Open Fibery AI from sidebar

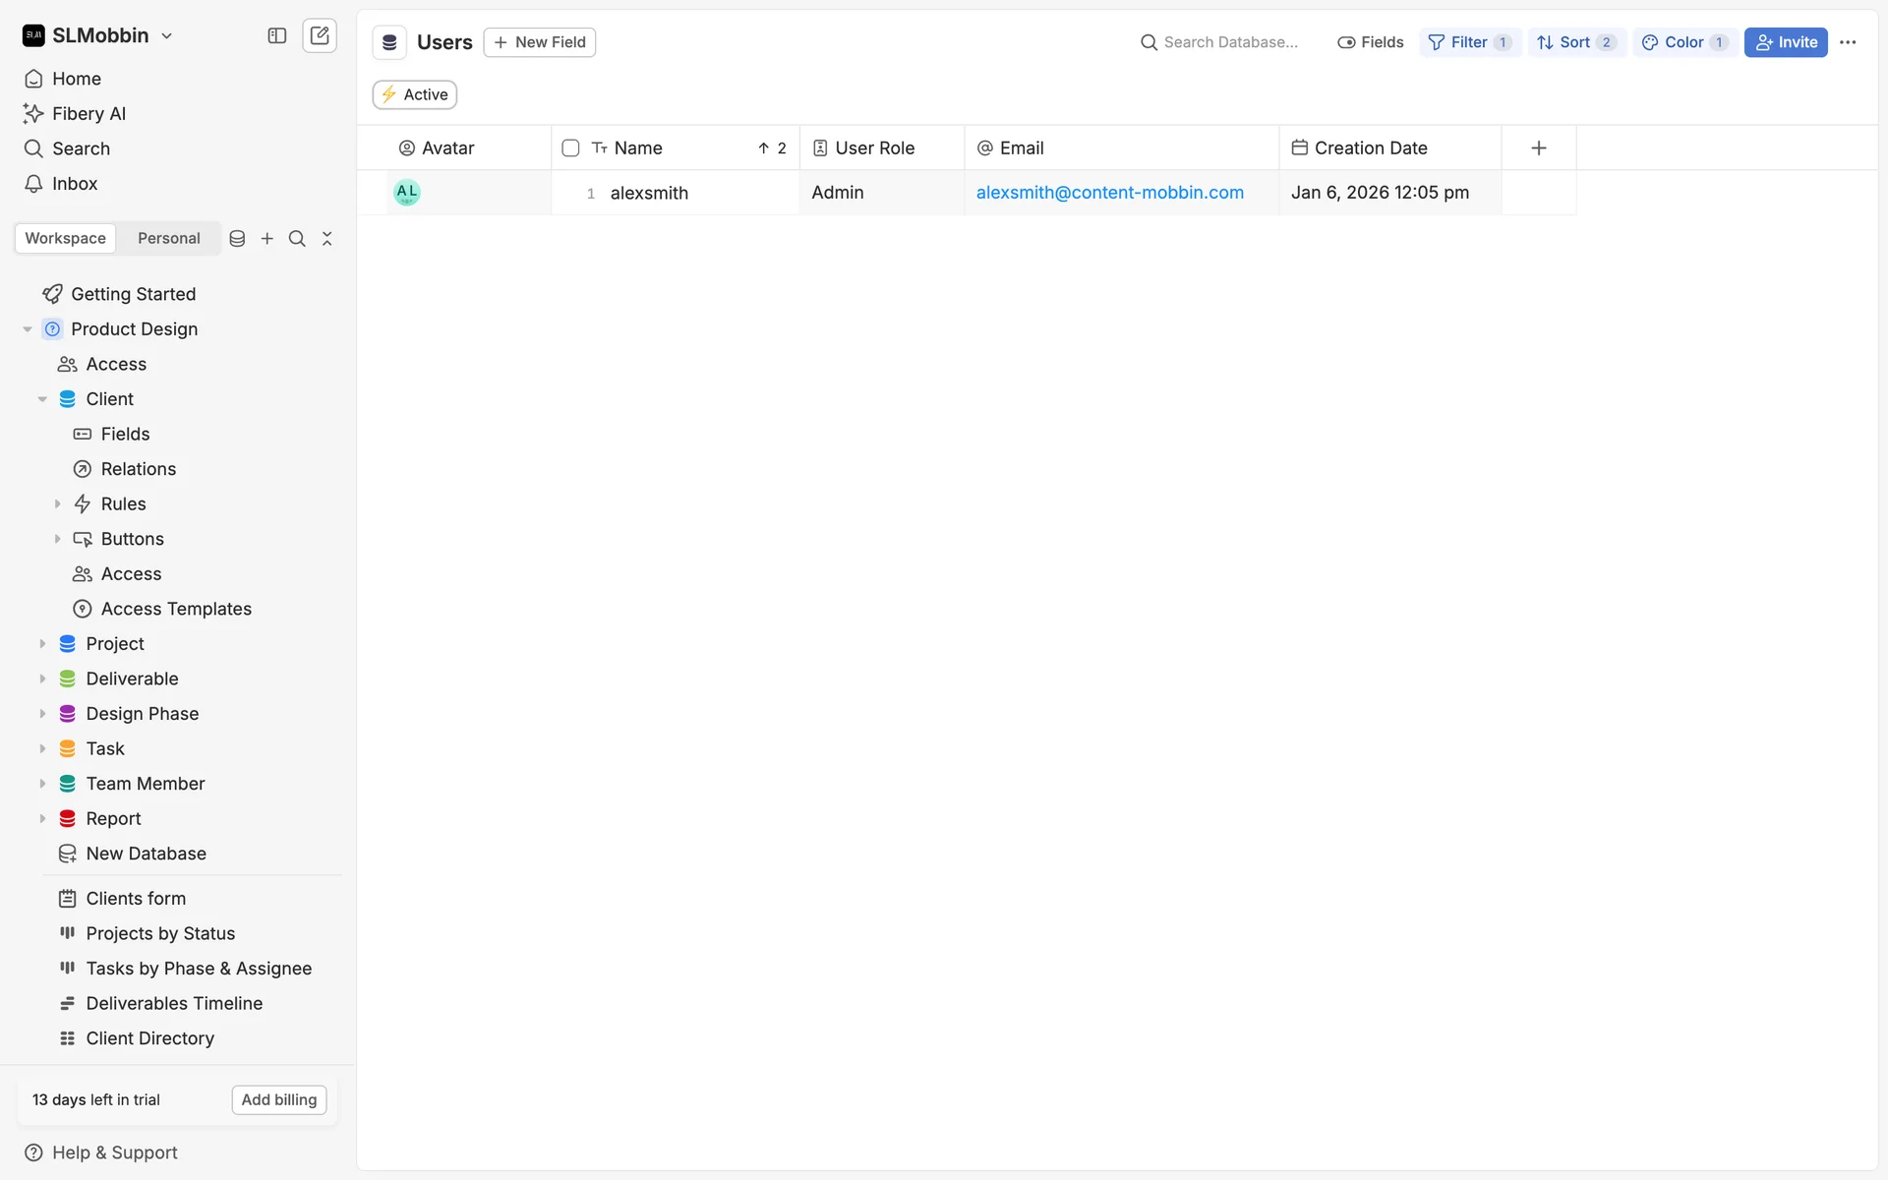click(x=88, y=114)
